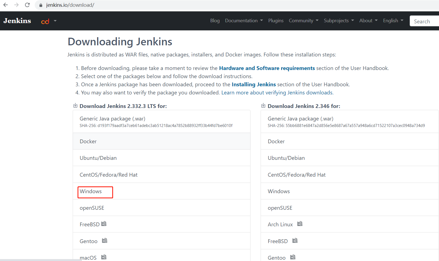Click third-party icon next to weekly Gentoo
Viewport: 439px width, 261px height.
pyautogui.click(x=293, y=257)
